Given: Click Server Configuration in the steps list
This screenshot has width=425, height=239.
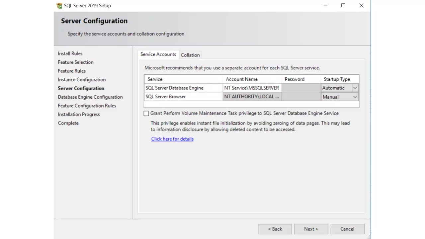Looking at the screenshot, I should 81,88.
